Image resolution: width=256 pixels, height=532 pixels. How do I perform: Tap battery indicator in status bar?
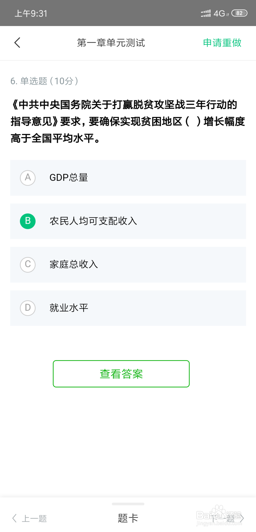click(x=239, y=13)
